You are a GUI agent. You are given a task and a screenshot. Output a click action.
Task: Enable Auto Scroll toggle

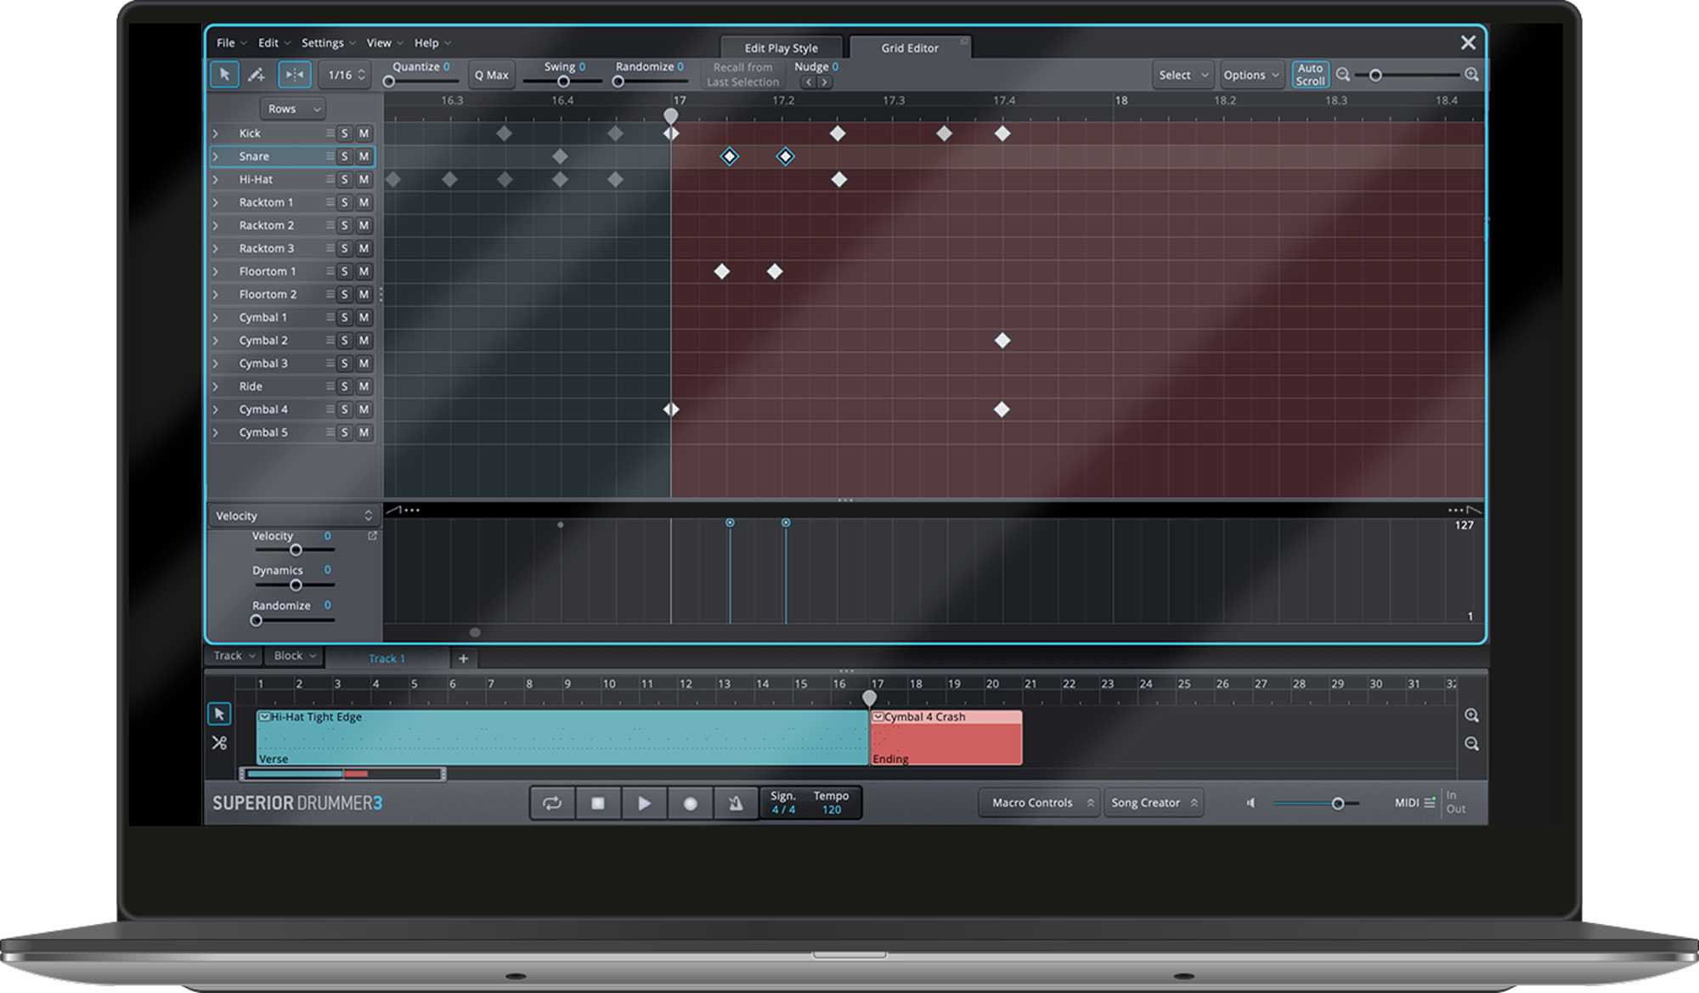click(x=1310, y=75)
